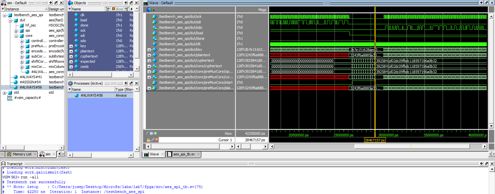
Task: Select the #ASSIGN#54 process in sim tree
Action: click(x=30, y=82)
